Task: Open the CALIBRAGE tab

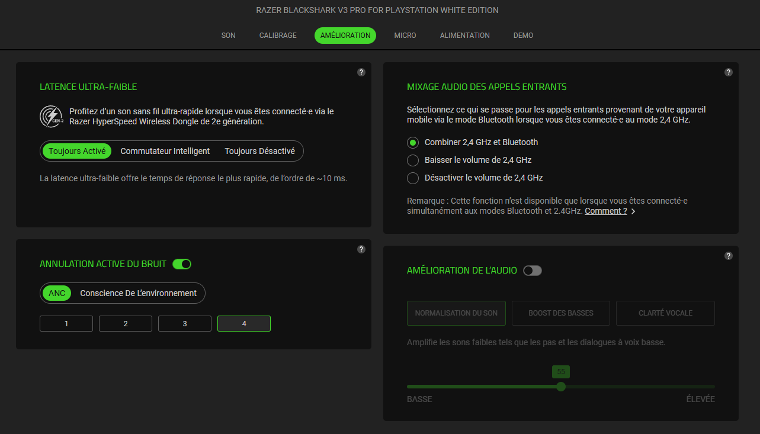Action: point(278,36)
